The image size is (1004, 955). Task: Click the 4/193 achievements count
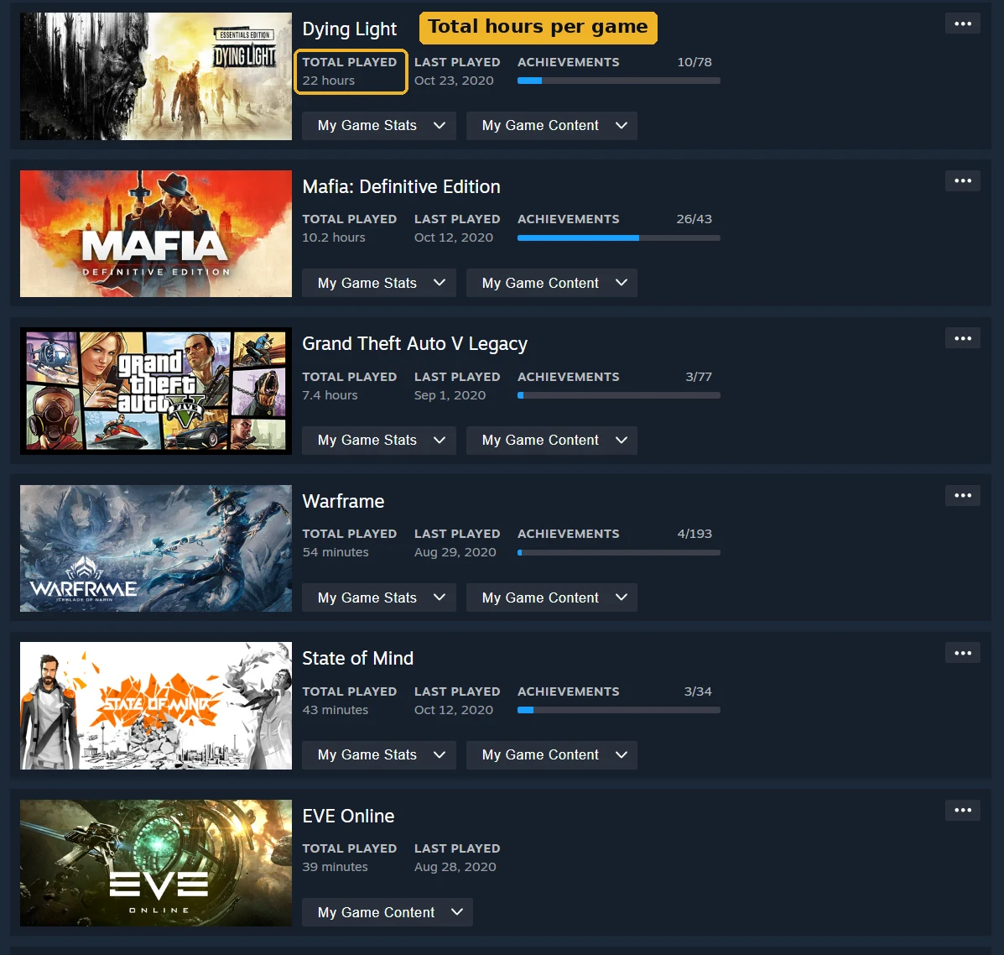coord(694,534)
